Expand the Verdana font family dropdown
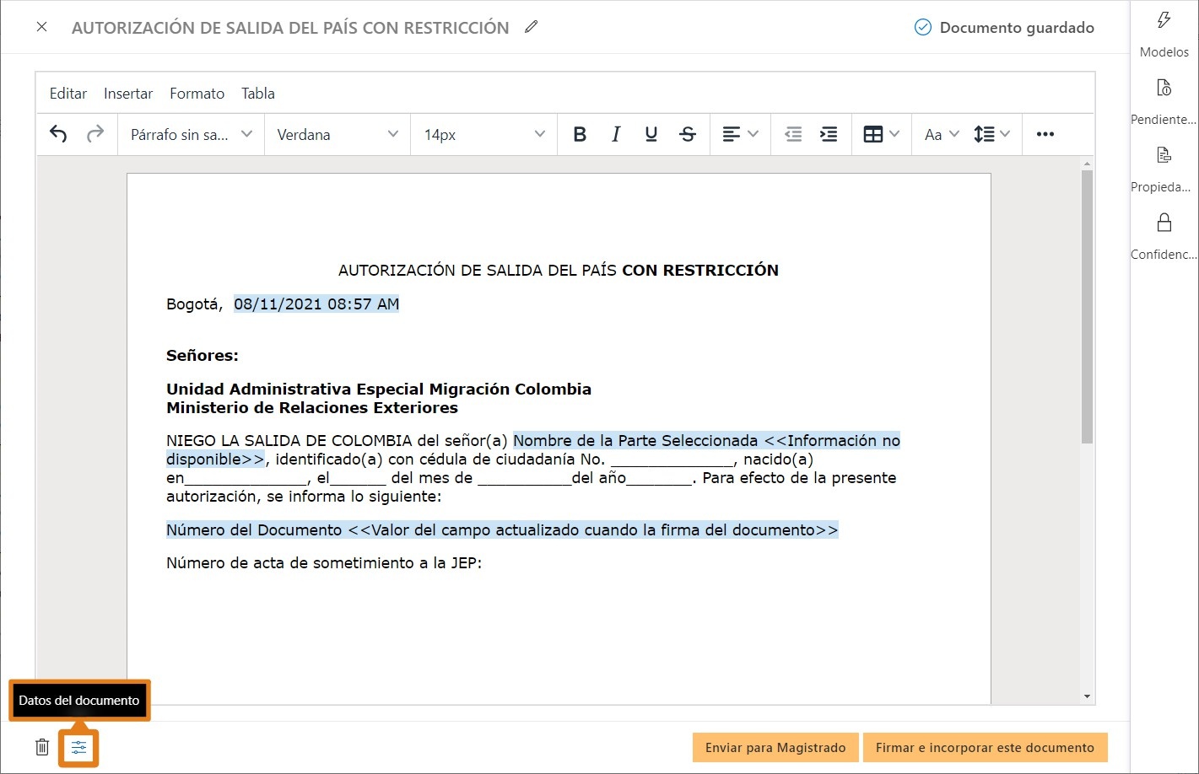Viewport: 1199px width, 774px height. tap(338, 135)
